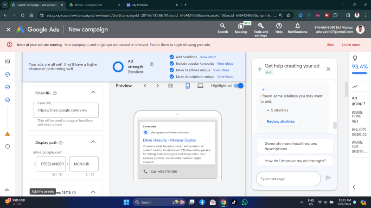Select the mobile preview device

[x=188, y=86]
